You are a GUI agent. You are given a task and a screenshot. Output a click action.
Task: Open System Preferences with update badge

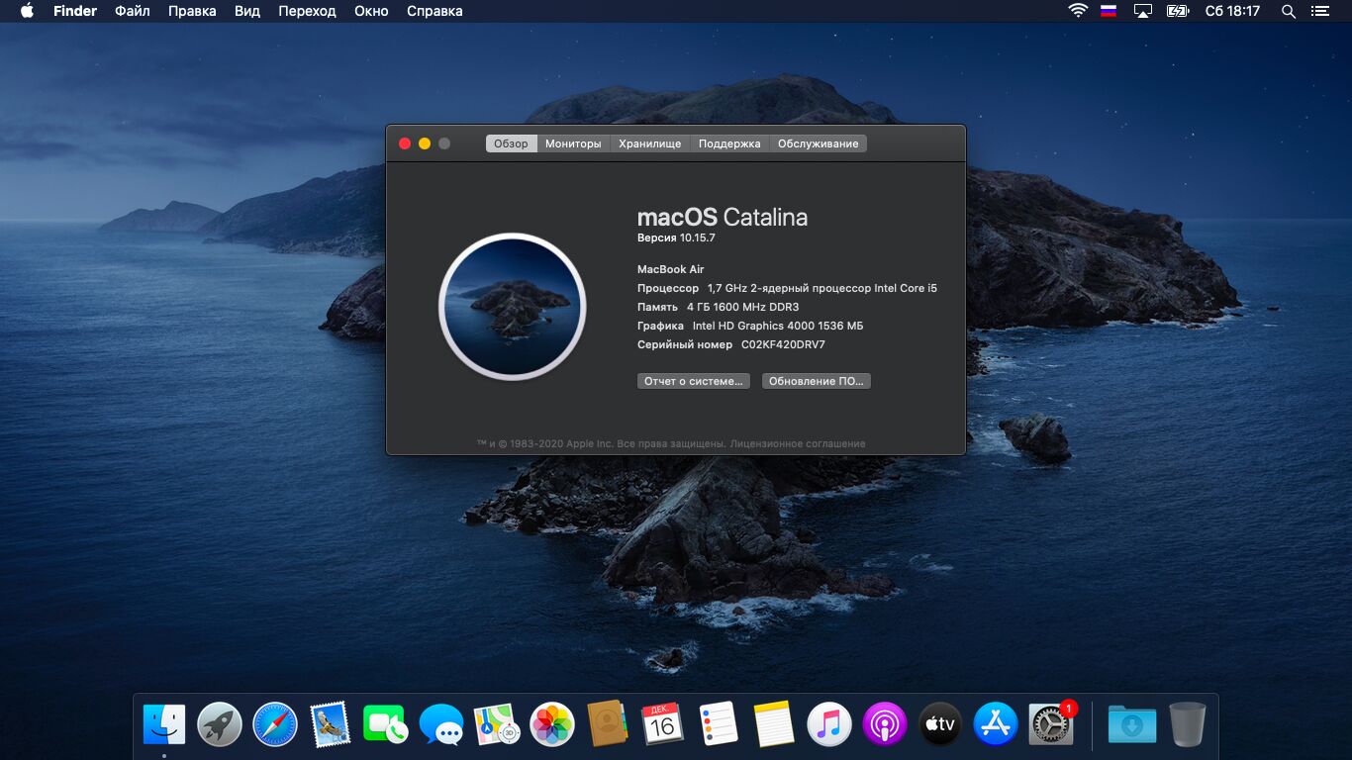(1051, 725)
